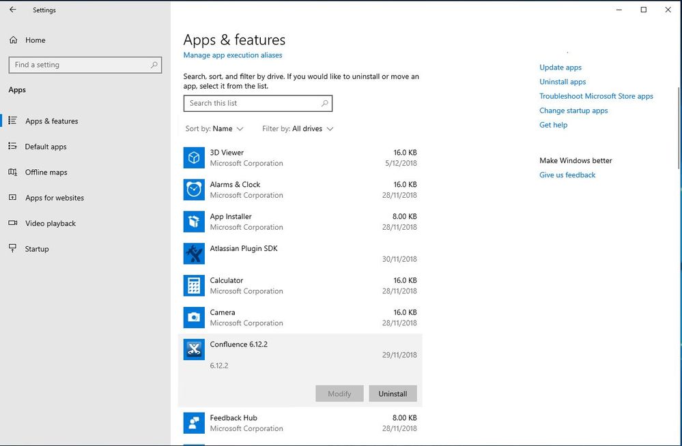Select the Feedback Hub name text
This screenshot has width=682, height=446.
tap(233, 418)
